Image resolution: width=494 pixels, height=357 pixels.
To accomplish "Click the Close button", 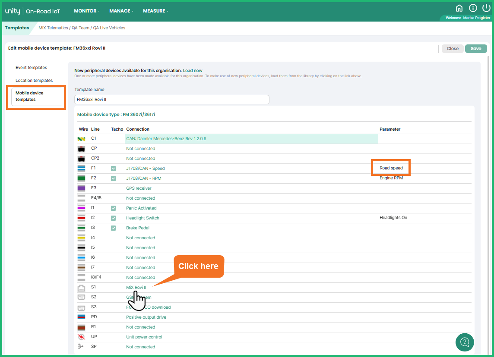I will (453, 48).
